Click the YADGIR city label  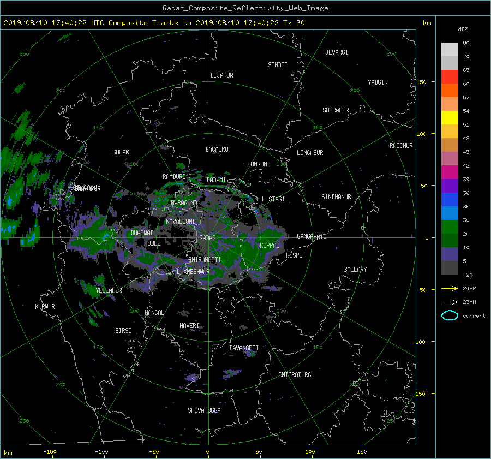pos(378,82)
